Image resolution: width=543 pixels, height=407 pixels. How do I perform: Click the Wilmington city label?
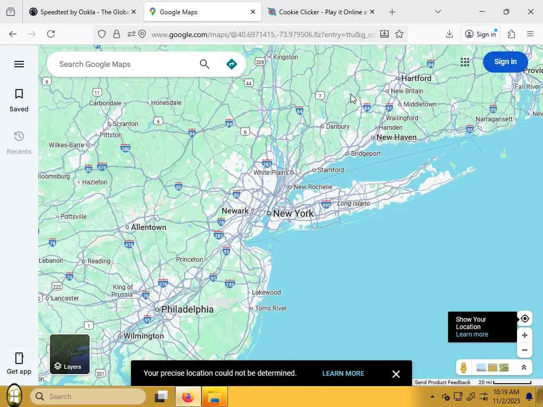pos(144,336)
